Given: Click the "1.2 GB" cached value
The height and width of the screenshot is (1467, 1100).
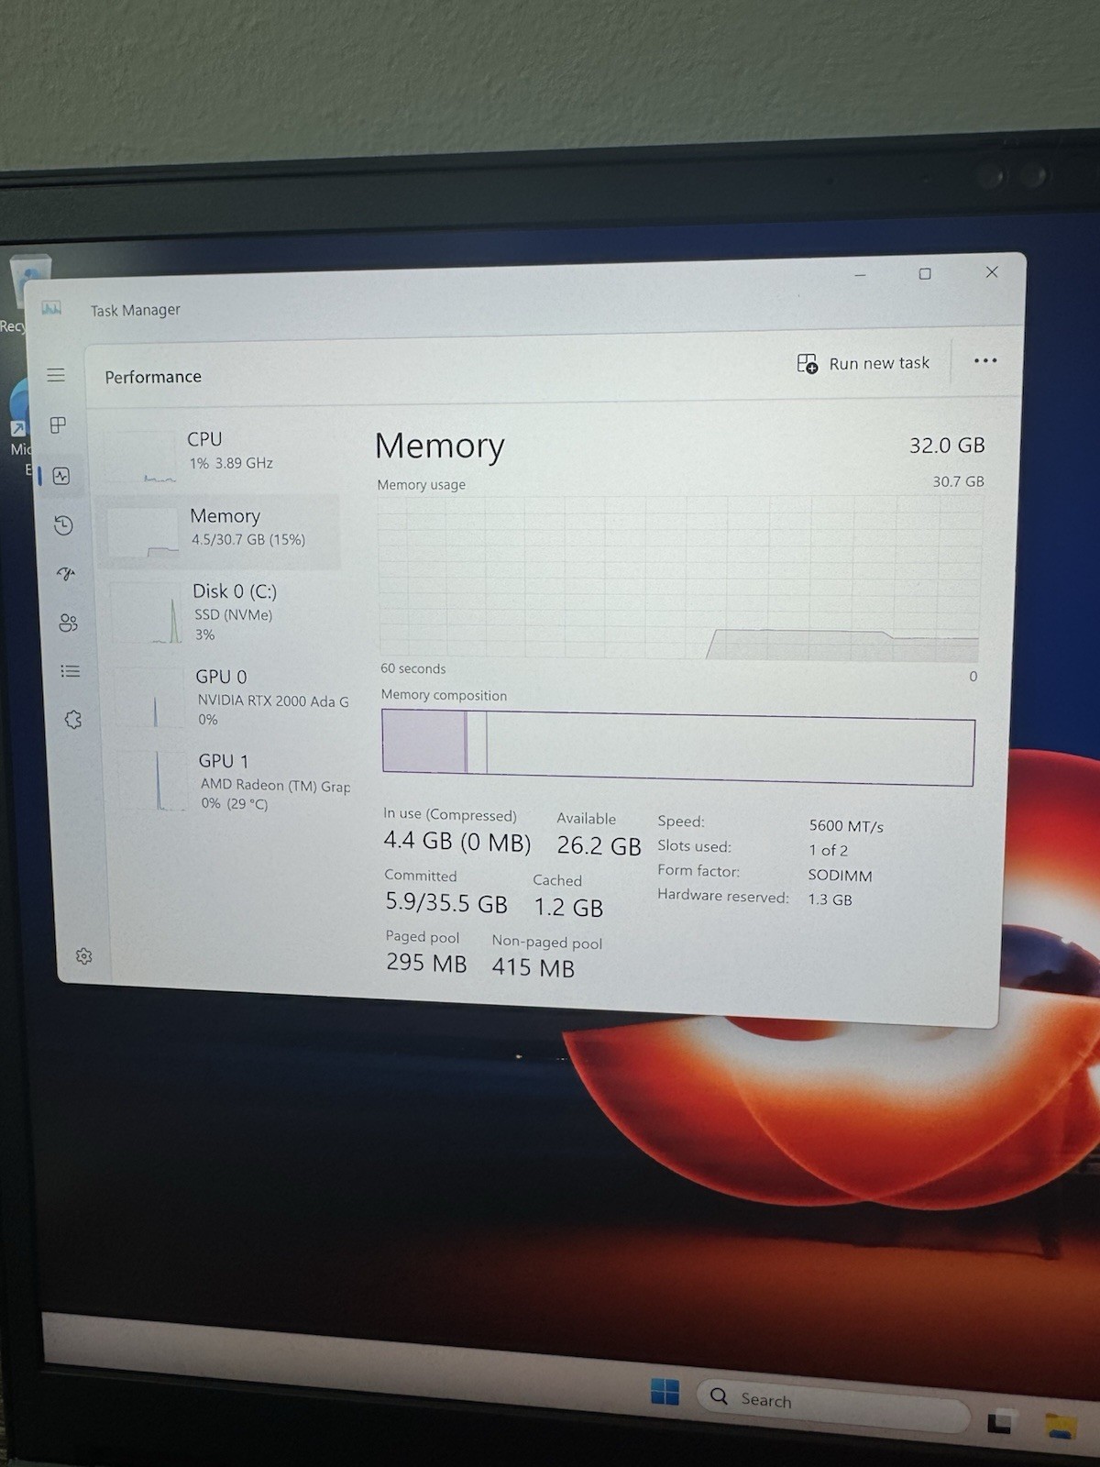Looking at the screenshot, I should coord(568,908).
